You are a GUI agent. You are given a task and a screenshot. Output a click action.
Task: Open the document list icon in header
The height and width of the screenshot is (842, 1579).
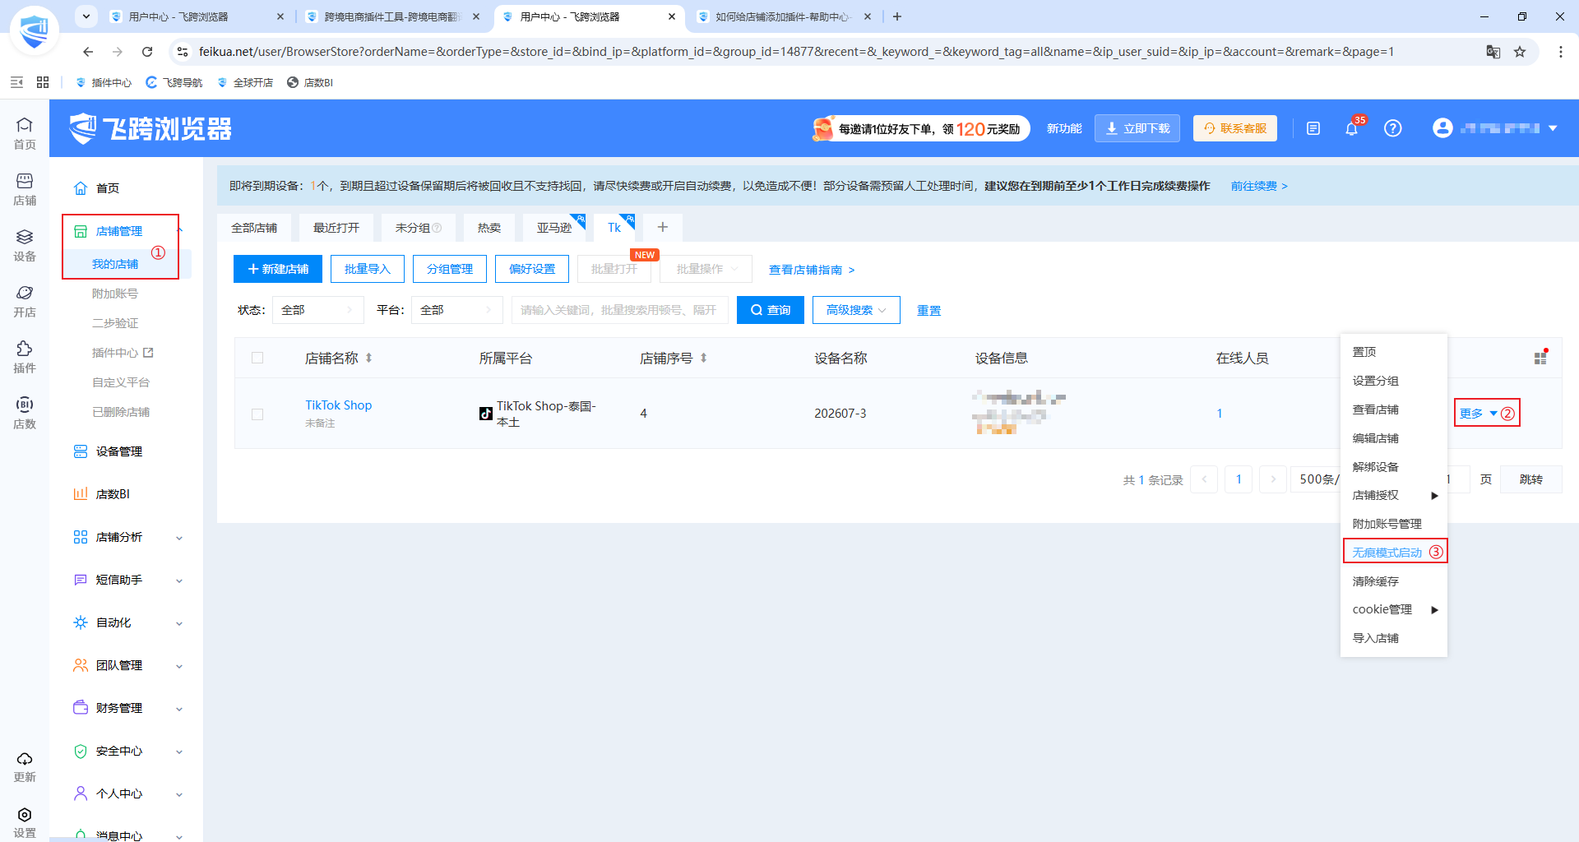tap(1313, 128)
